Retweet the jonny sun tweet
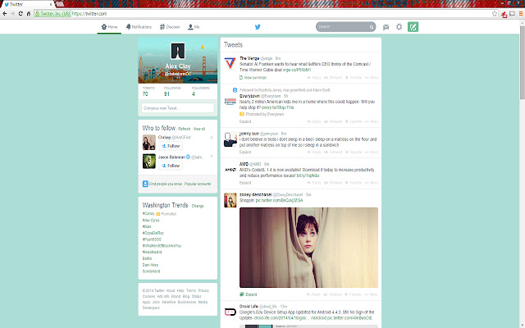 point(333,152)
